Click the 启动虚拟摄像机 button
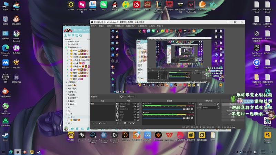Viewport: 276px width, 155px height. point(233,111)
